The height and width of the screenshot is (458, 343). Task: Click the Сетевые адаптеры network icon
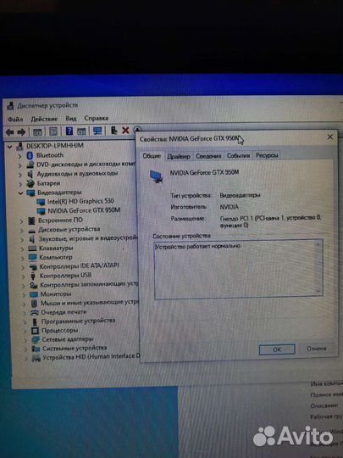coord(36,339)
